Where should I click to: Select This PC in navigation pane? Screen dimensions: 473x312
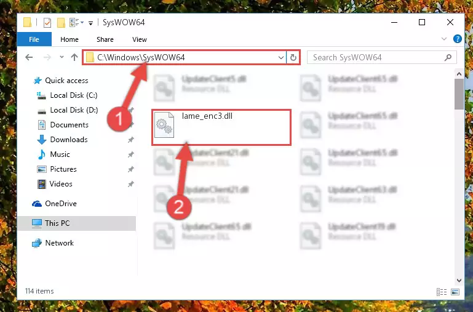(x=57, y=223)
